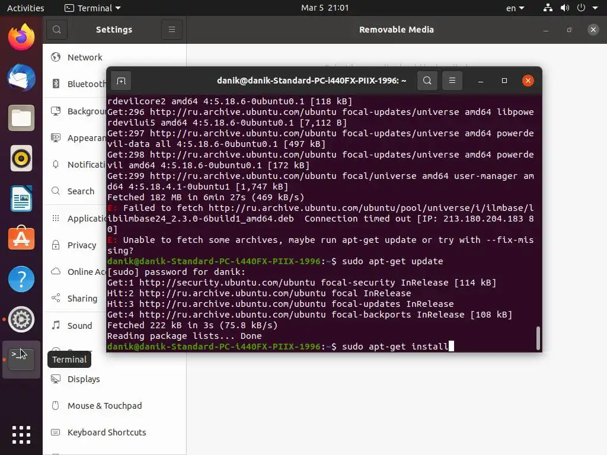Screen dimensions: 607x455
Task: Select Bluetooth in Settings sidebar
Action: (x=75, y=84)
